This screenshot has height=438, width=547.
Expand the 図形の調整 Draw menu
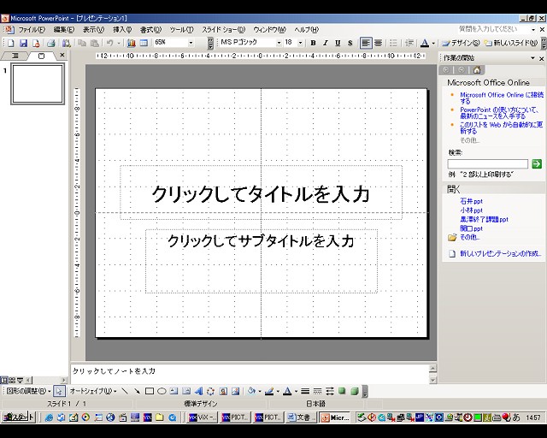coord(28,391)
